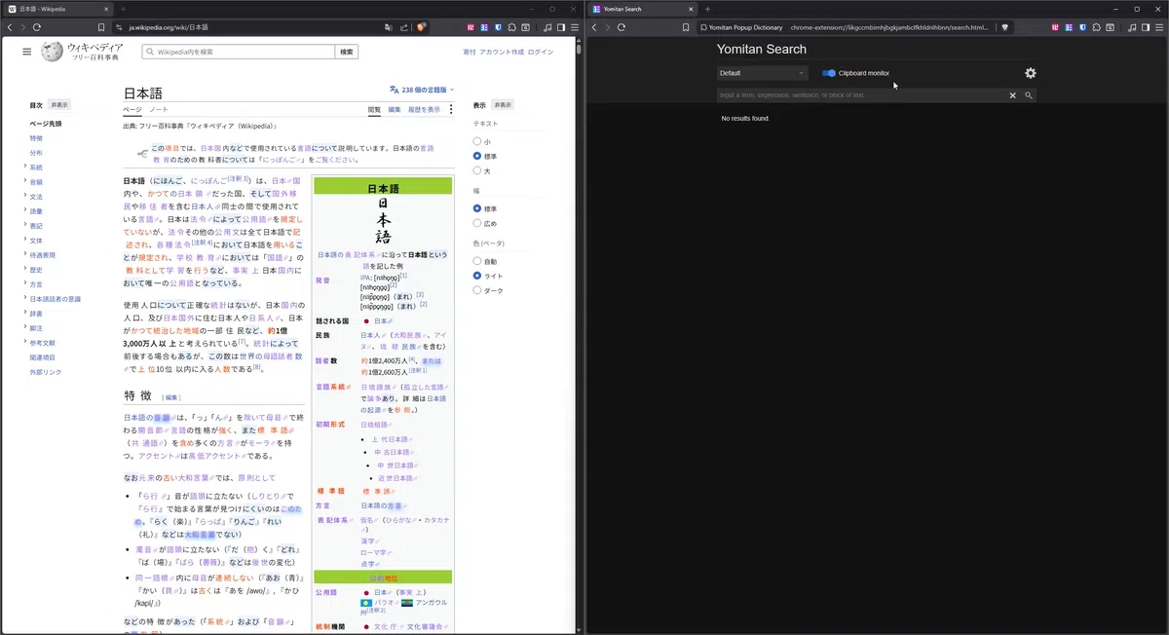Click the magnifier search icon in Yomitan
1169x635 pixels.
(x=1028, y=95)
